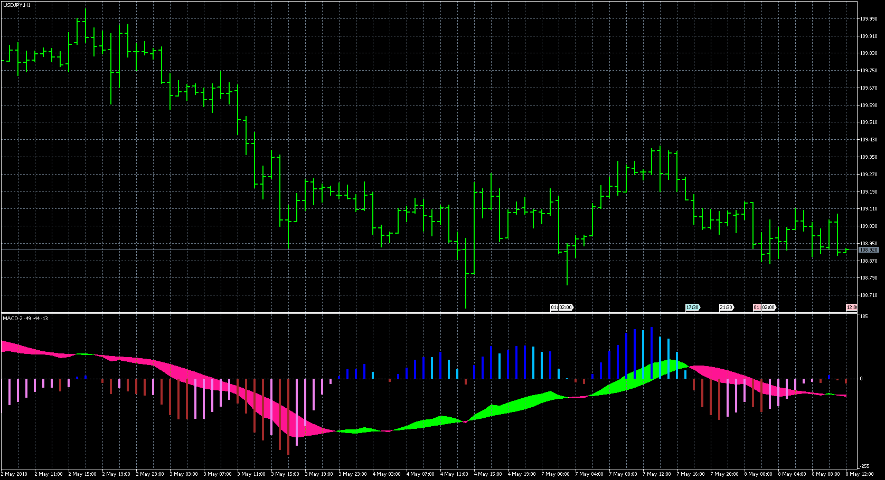This screenshot has width=885, height=480.
Task: Click the -255 value on the MACD scale
Action: [x=864, y=466]
